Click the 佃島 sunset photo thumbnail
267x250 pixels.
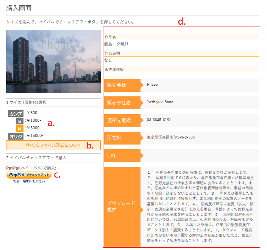point(53,62)
